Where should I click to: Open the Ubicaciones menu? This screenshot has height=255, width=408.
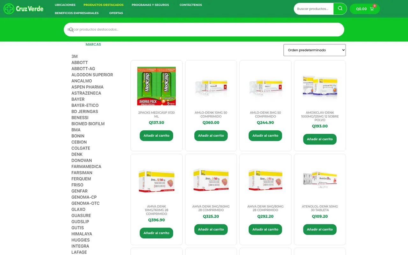[x=65, y=5]
